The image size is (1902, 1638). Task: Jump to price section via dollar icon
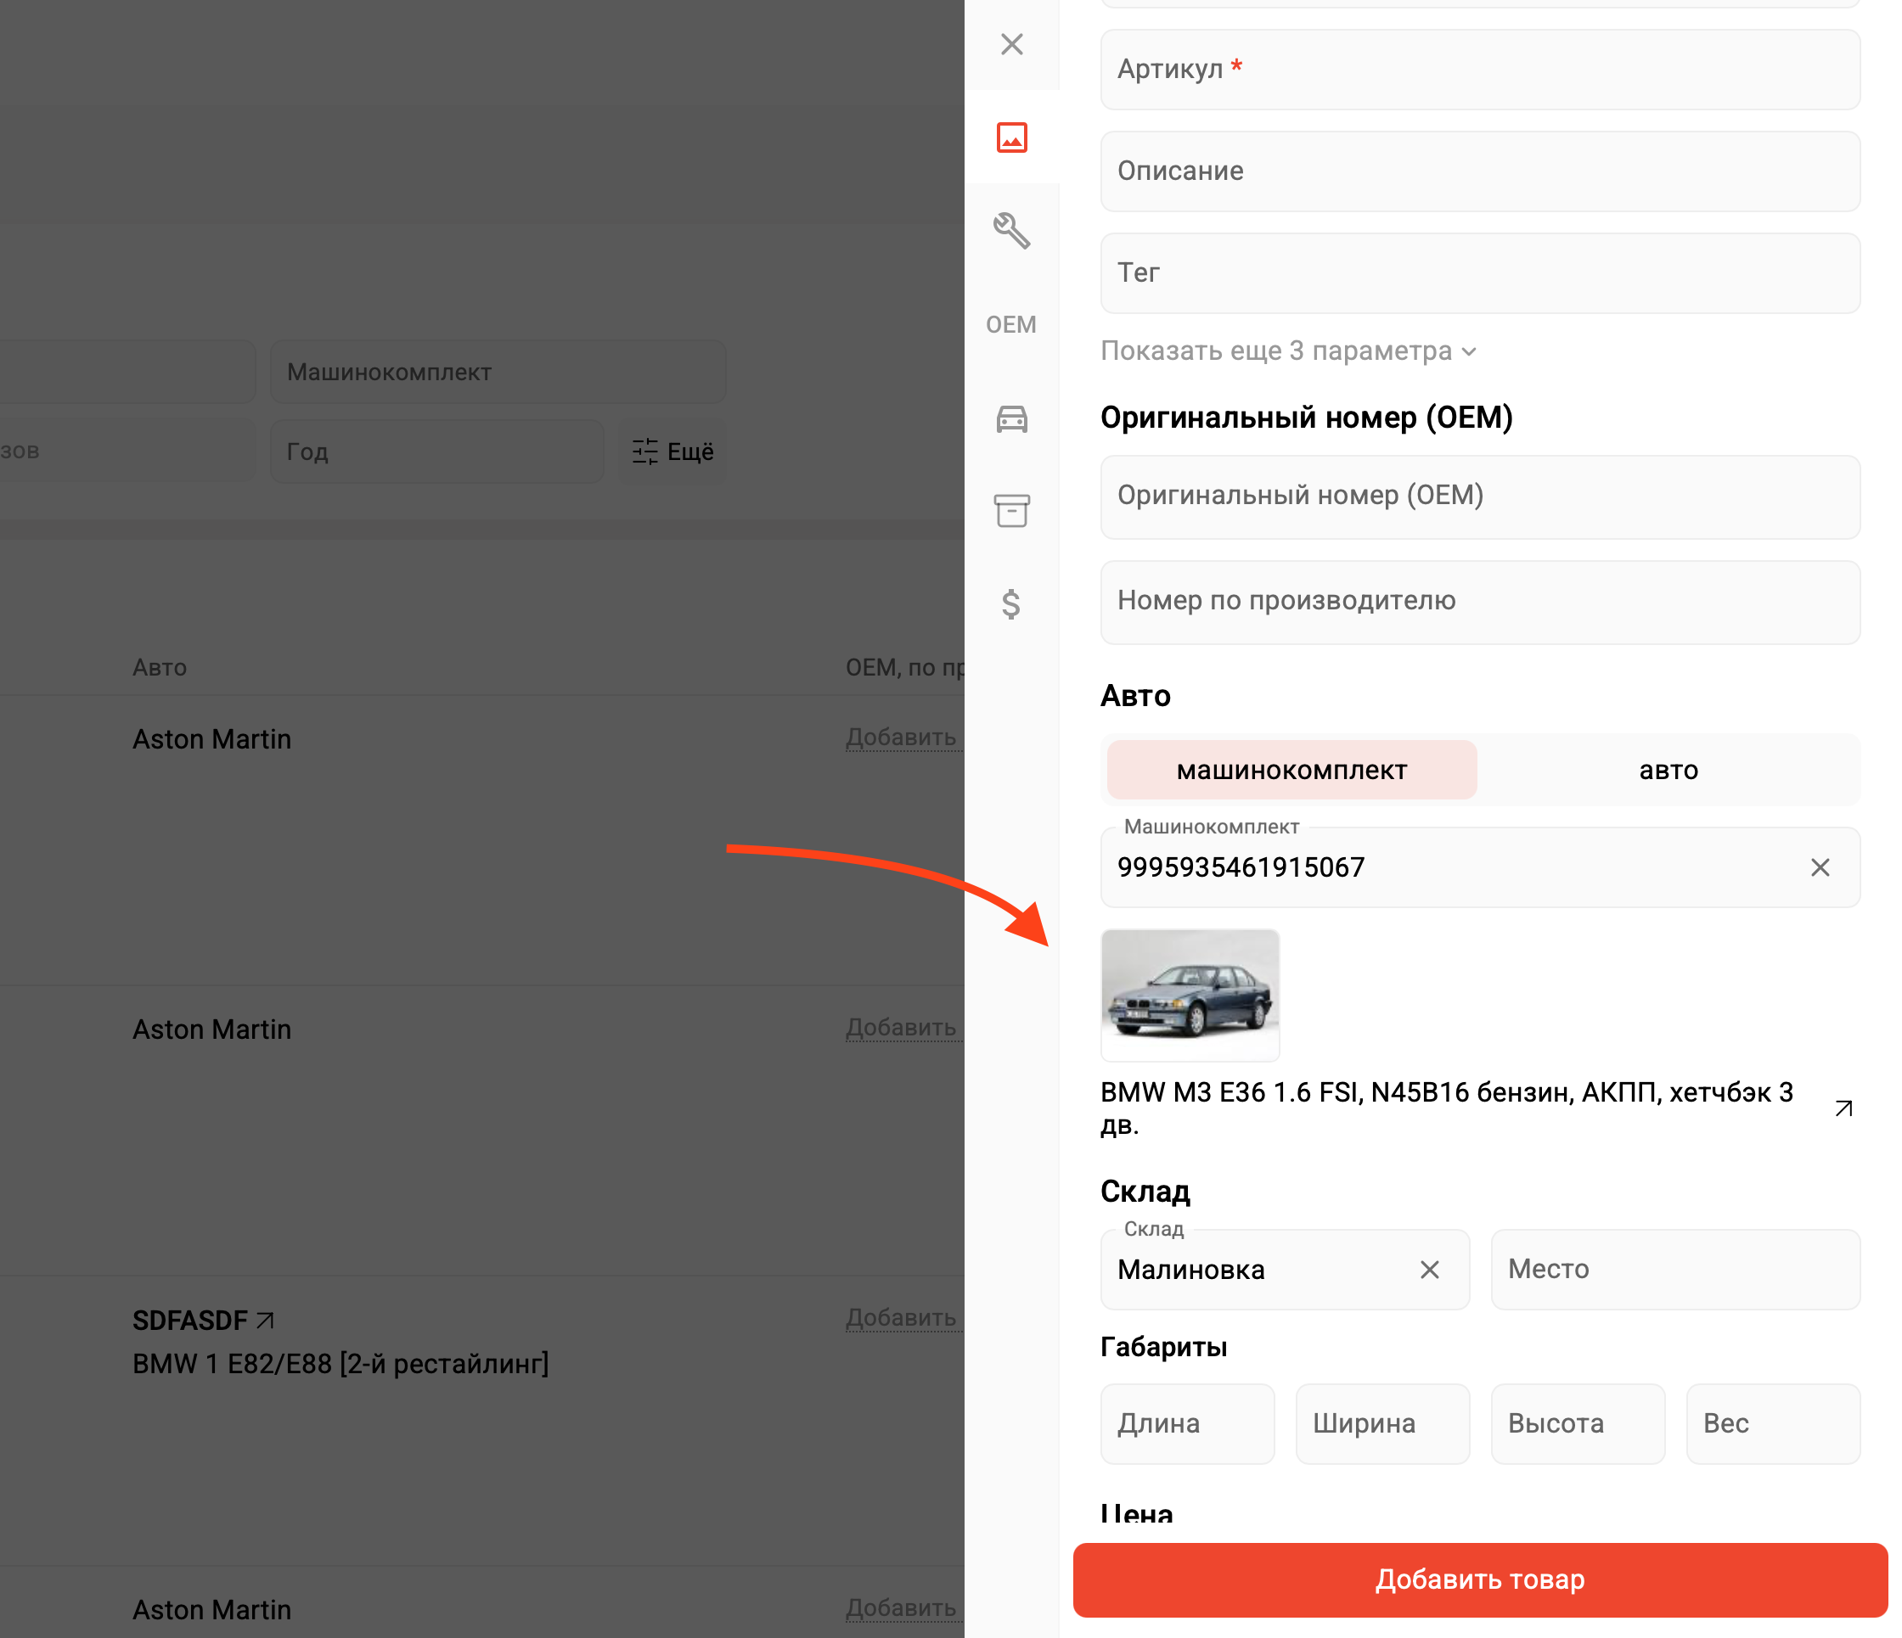click(x=1010, y=603)
